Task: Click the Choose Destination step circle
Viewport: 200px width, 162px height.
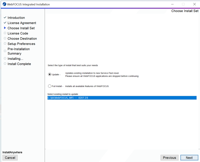Action: point(5,38)
